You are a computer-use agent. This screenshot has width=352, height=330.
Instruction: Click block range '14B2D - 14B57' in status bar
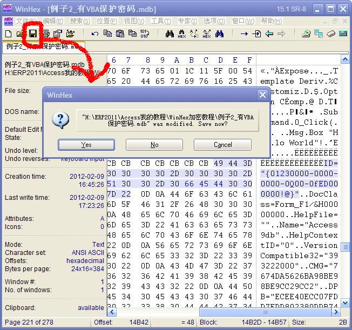tap(264, 322)
